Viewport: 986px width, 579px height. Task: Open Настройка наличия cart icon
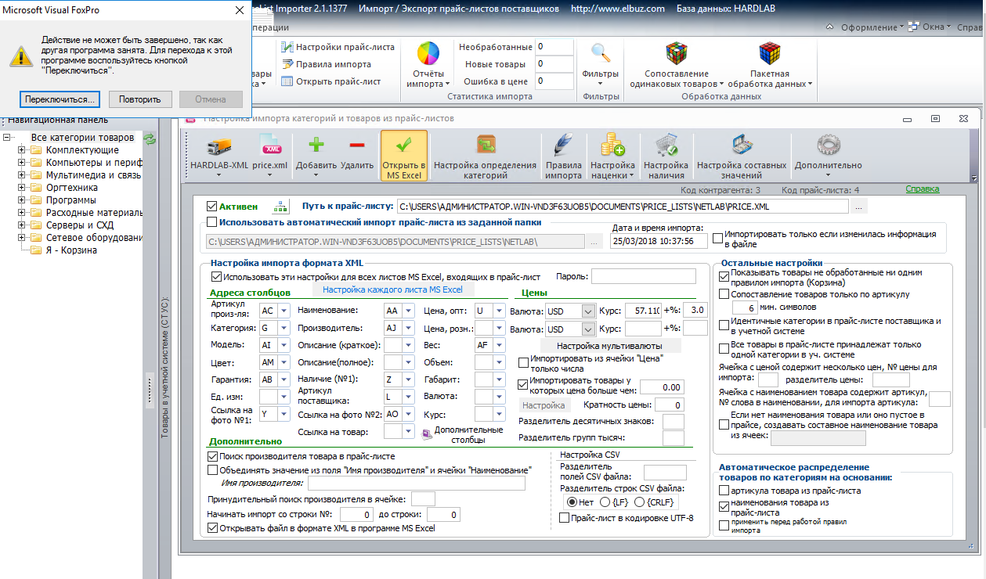pos(666,146)
